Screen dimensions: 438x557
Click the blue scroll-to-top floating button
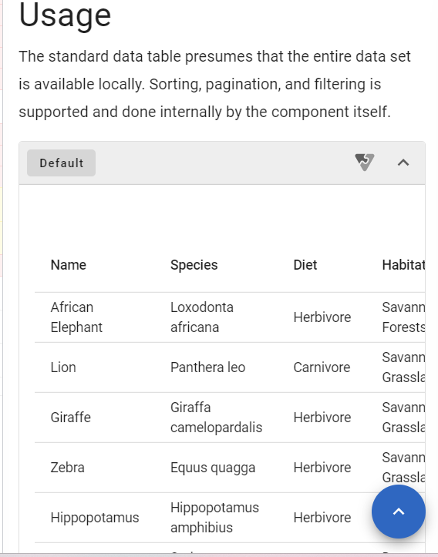click(399, 512)
